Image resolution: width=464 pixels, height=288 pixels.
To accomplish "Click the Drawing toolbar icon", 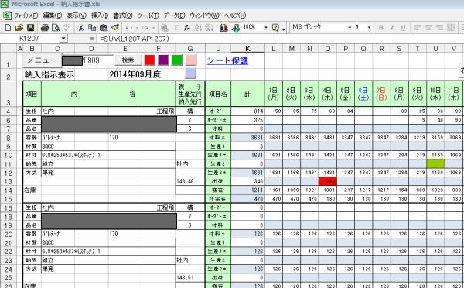I will 236,28.
